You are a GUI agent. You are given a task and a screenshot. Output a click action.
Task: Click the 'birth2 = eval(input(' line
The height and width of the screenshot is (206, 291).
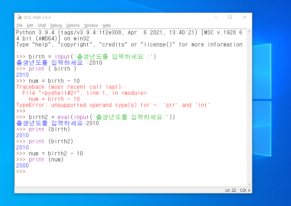pos(96,117)
